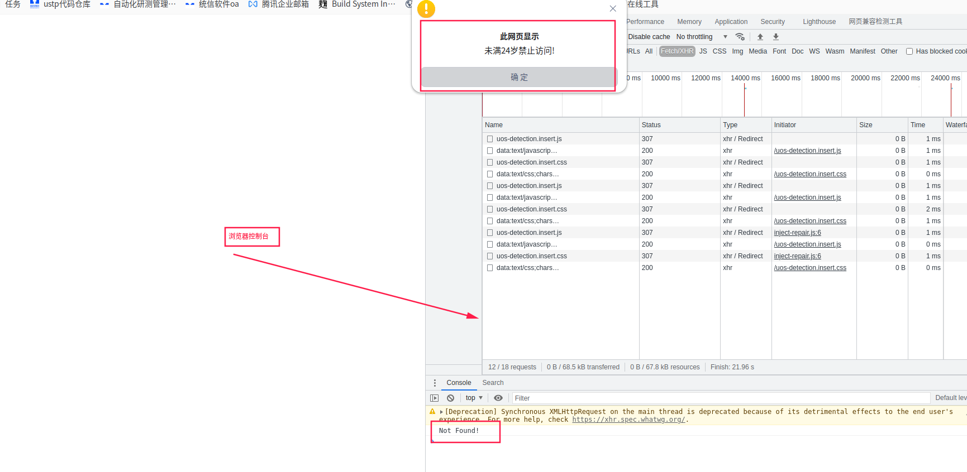Click the 14000 ms marker on network timeline
Screen dimensions: 967x472
click(x=745, y=78)
